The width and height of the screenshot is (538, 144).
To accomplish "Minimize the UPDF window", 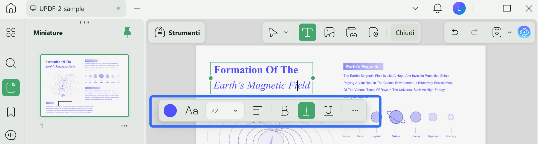I will (x=485, y=8).
